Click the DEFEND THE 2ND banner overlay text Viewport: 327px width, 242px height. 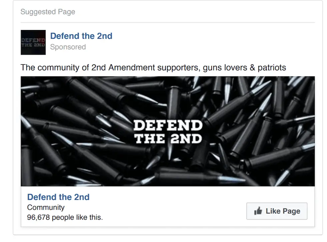[x=168, y=132]
